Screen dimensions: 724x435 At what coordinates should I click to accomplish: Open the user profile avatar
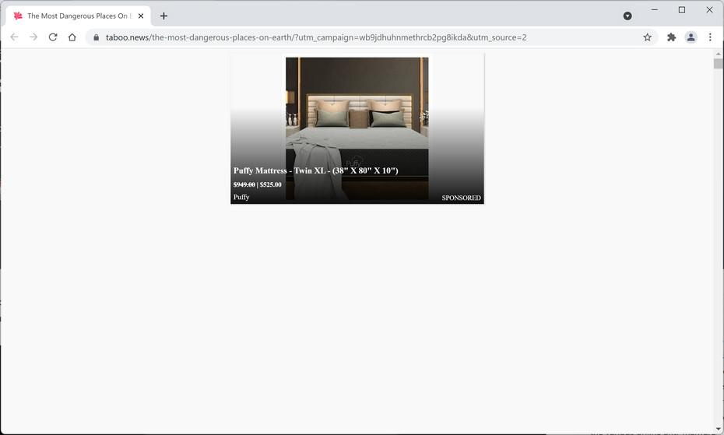[x=691, y=37]
